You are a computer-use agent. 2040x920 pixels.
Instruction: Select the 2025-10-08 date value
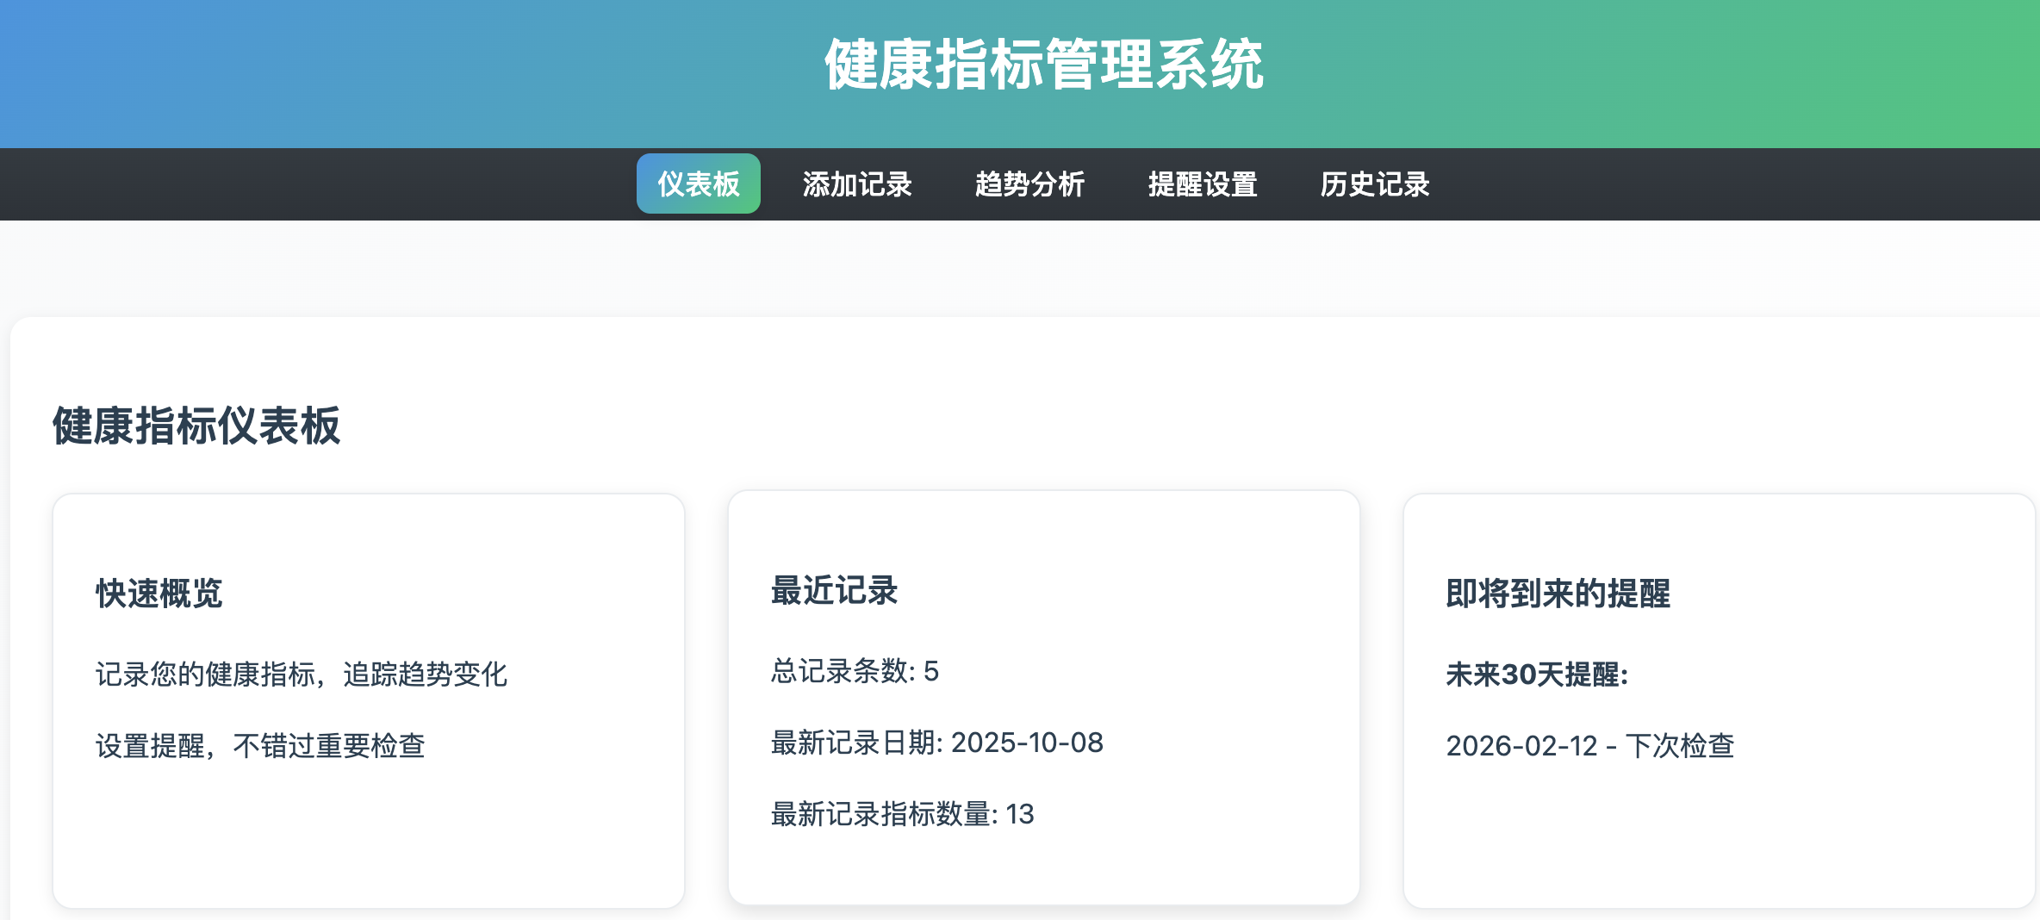point(1027,742)
